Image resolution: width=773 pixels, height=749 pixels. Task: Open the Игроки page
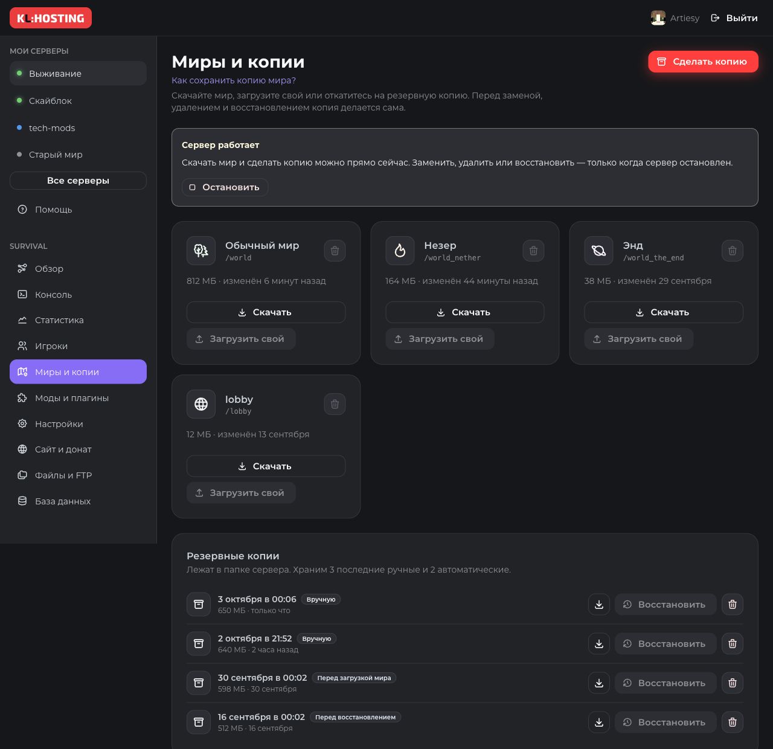click(x=78, y=346)
